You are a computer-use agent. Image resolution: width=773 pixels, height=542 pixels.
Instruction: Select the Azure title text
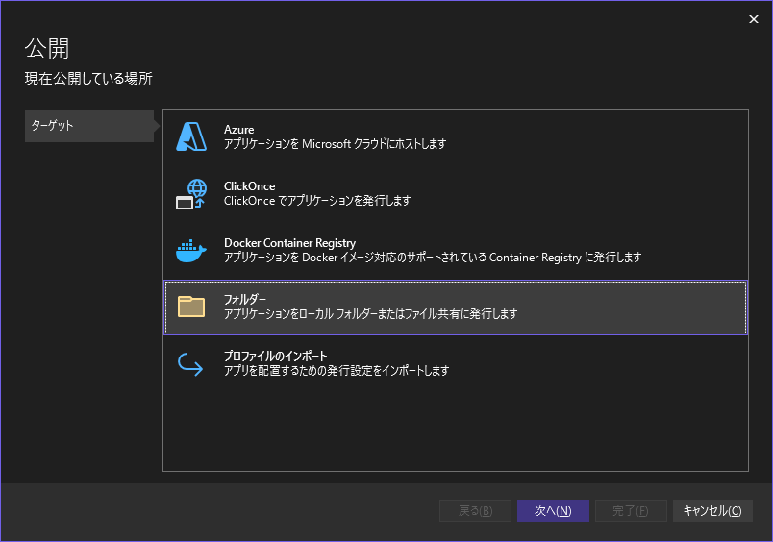click(239, 130)
